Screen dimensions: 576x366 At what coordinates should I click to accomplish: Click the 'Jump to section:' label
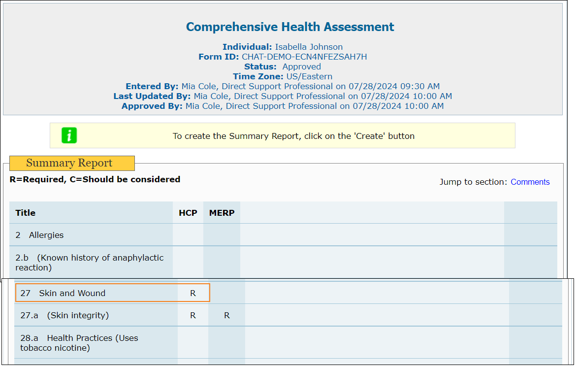click(x=473, y=182)
